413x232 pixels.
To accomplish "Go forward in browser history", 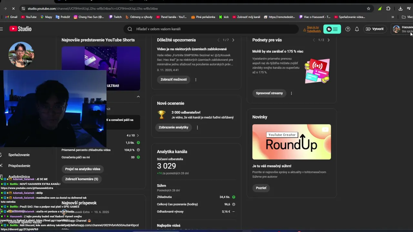I will pyautogui.click(x=5, y=8).
